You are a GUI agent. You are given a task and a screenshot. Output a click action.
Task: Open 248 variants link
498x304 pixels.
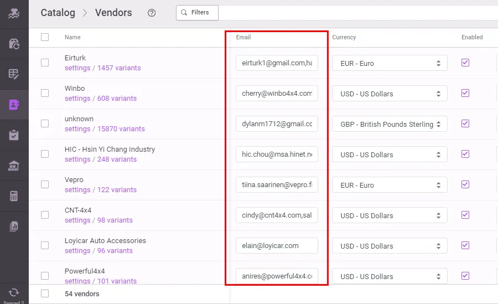(117, 159)
